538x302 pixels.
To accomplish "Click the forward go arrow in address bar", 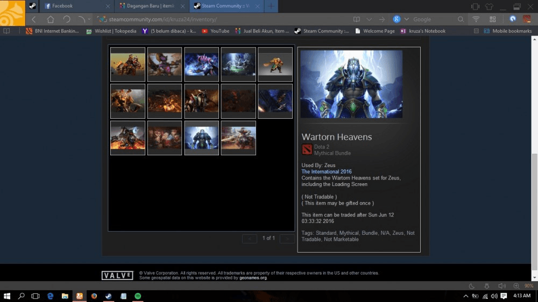I will click(381, 19).
